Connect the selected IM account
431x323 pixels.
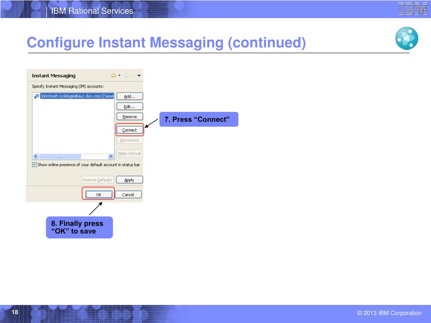[130, 130]
